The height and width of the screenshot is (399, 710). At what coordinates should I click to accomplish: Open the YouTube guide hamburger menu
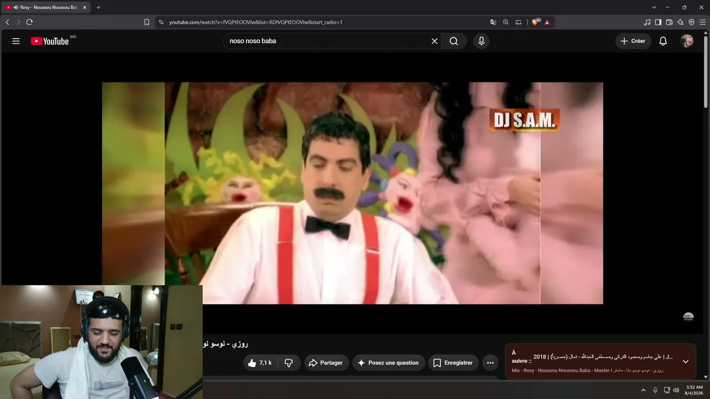coord(16,41)
